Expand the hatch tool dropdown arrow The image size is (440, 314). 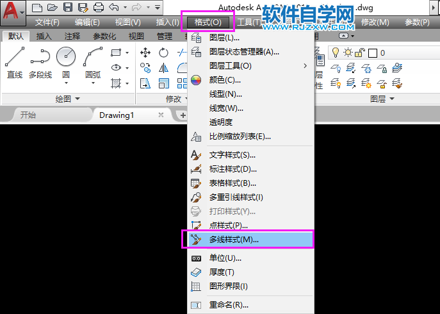pos(127,83)
